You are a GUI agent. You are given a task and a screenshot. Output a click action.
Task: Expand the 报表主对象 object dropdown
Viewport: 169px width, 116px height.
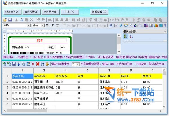click(x=165, y=31)
